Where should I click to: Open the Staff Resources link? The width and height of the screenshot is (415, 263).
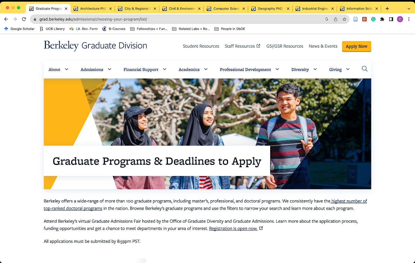pos(240,46)
